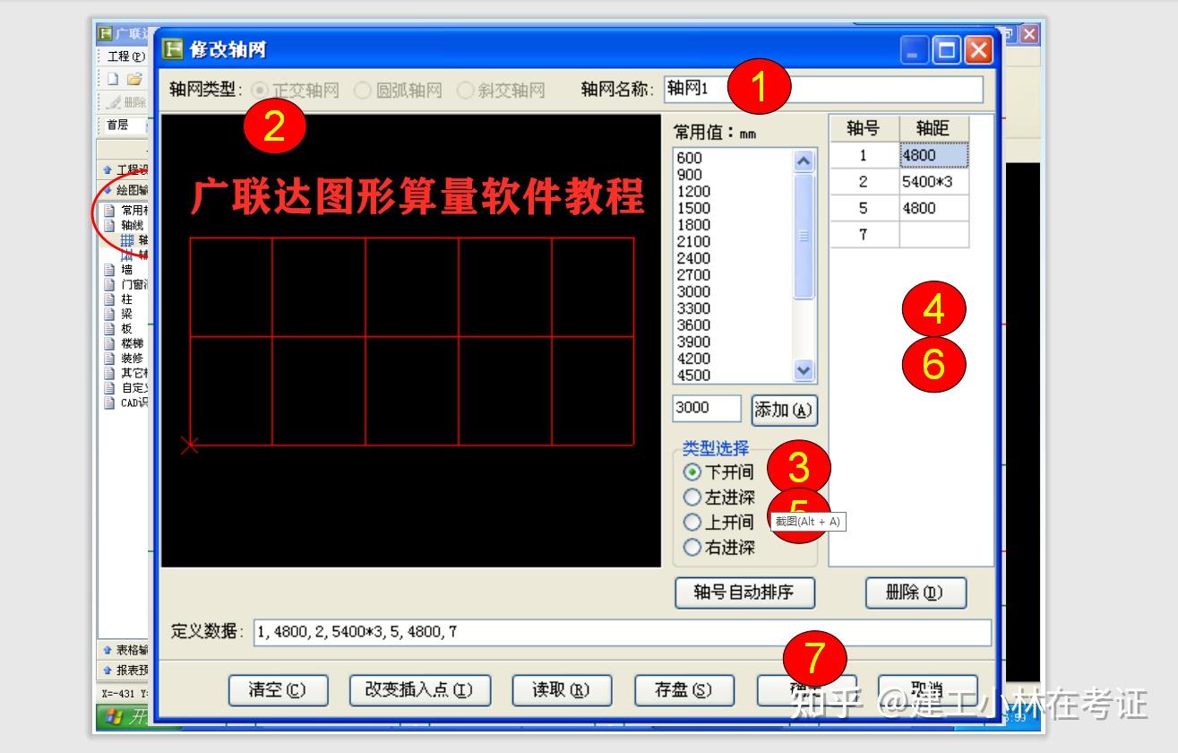Click the 3000 value input beside 添加
Screen dimensions: 1178x753
tap(707, 408)
